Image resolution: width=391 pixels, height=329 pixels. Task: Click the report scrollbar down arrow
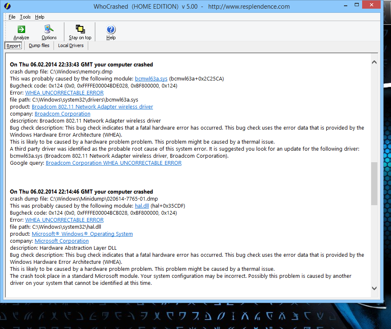[x=374, y=288]
